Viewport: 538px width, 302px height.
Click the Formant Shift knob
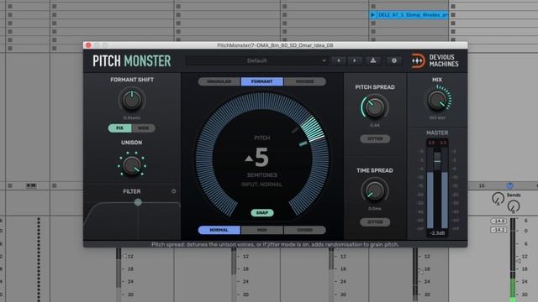(x=132, y=100)
